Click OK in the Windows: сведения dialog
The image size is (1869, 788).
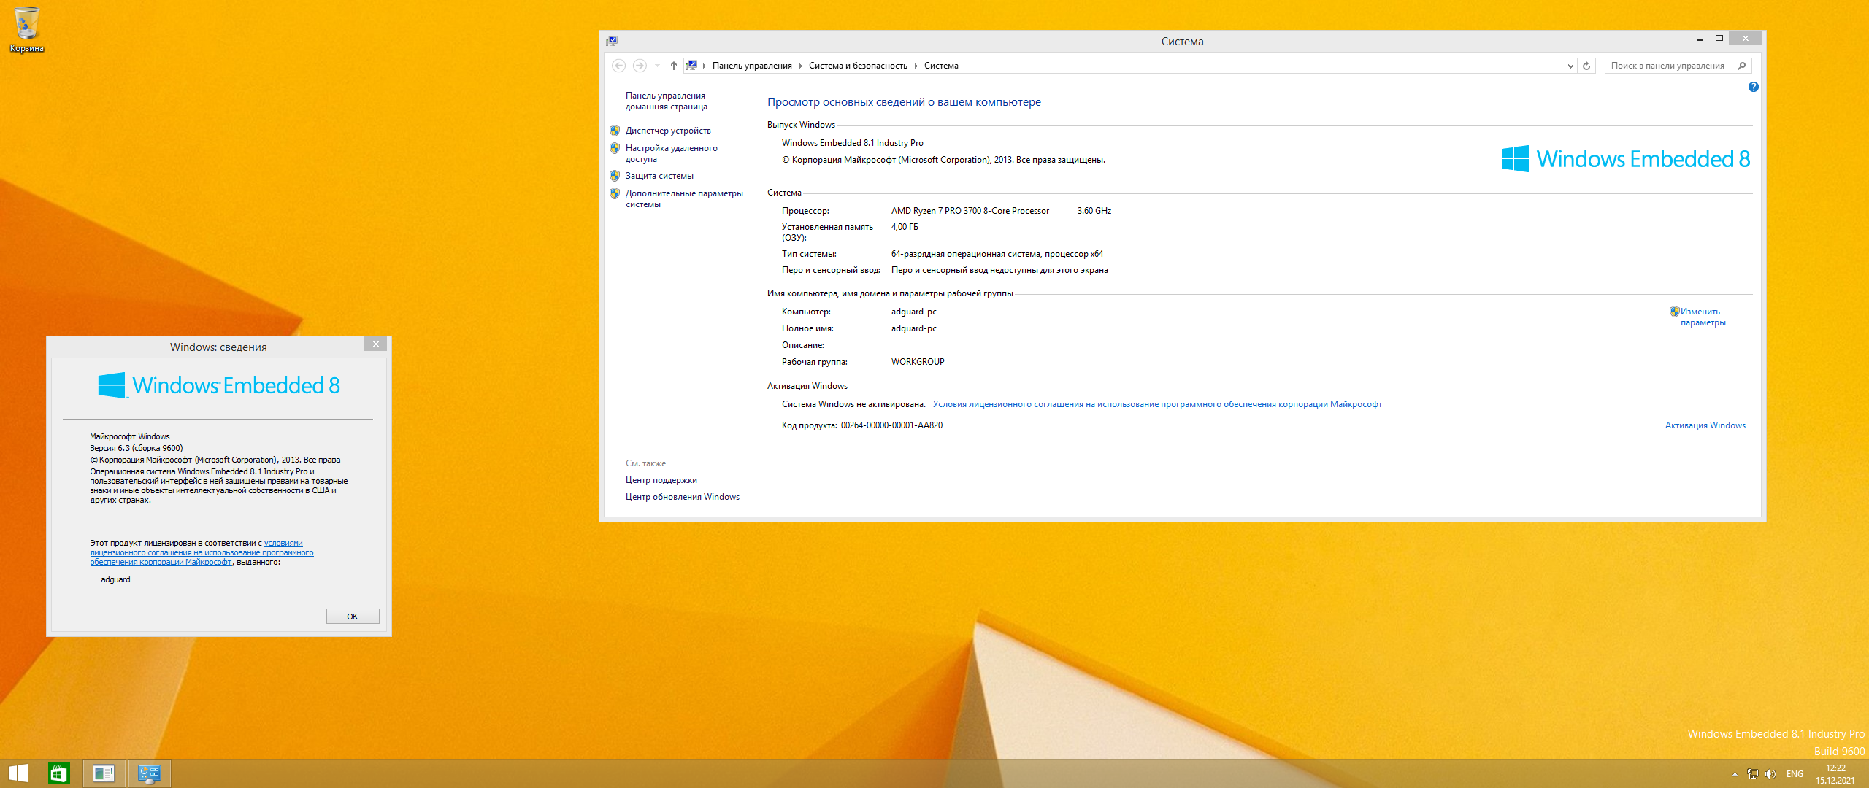[353, 617]
